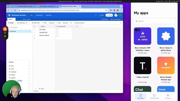This screenshot has width=180, height=101.
Task: Open Airtable notifications bell
Action: (116, 15)
